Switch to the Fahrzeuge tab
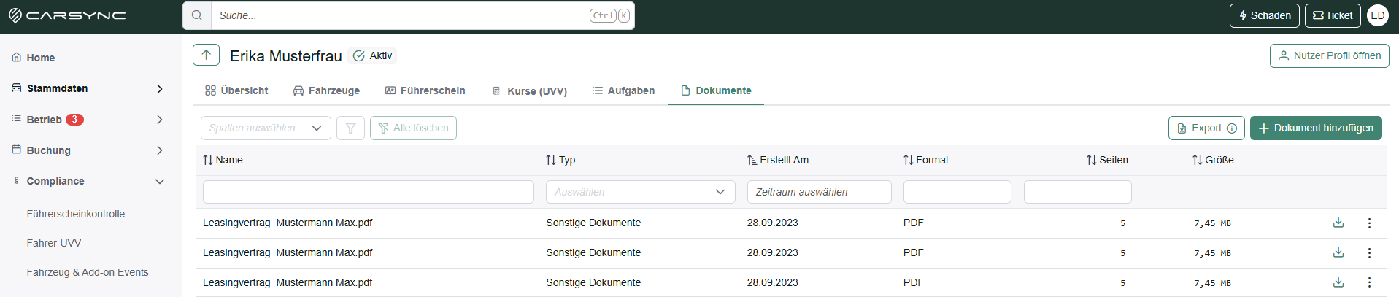This screenshot has height=297, width=1399. click(x=326, y=90)
